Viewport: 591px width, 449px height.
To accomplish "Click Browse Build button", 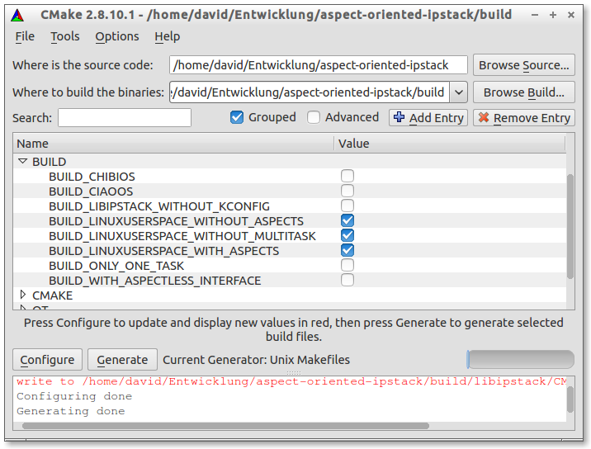I will pos(524,92).
